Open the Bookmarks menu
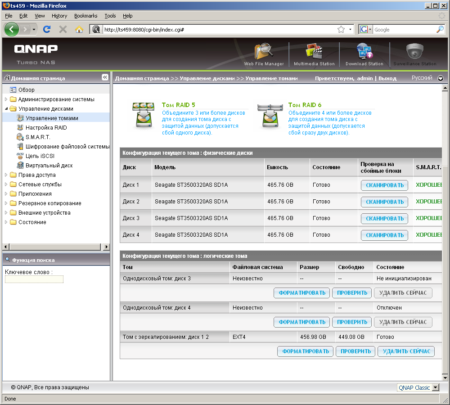This screenshot has height=405, width=450. 86,16
